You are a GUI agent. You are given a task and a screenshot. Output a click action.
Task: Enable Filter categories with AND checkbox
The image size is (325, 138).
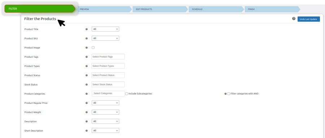click(x=229, y=94)
